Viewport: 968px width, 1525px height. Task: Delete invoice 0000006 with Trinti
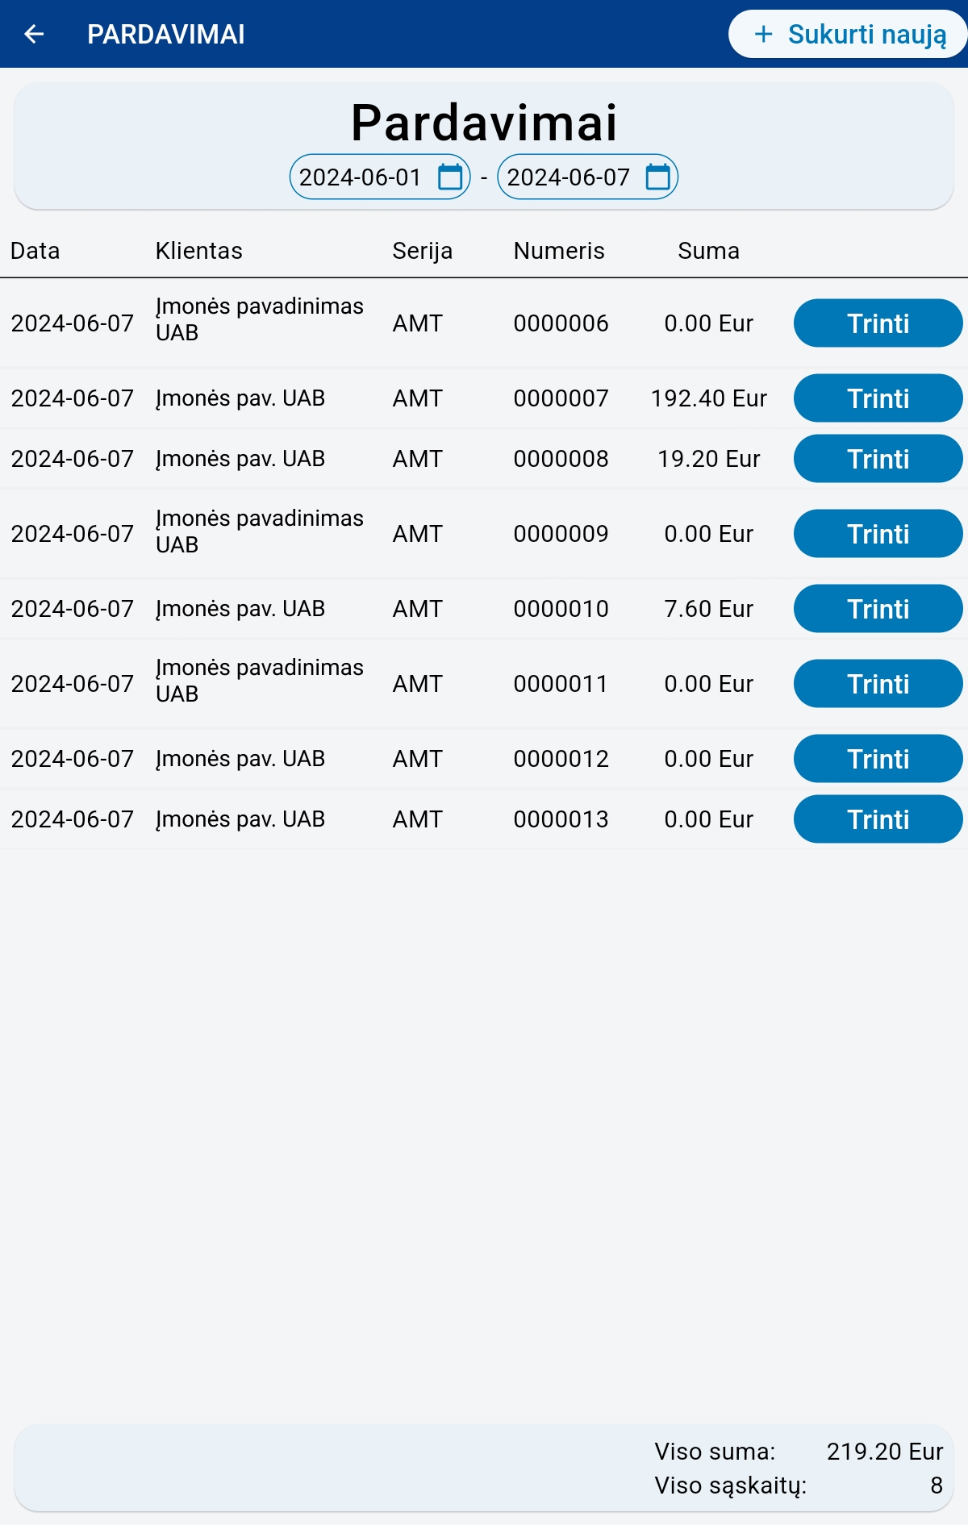(x=878, y=323)
